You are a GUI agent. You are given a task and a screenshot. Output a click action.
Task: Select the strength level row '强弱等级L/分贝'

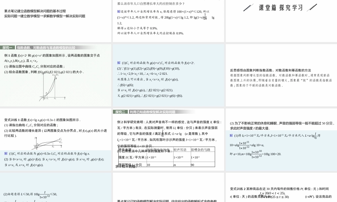point(129,165)
